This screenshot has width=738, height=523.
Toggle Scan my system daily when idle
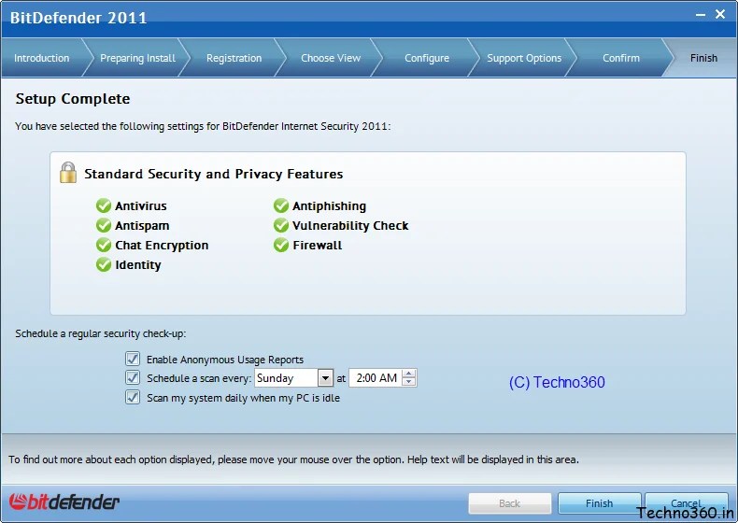point(133,397)
